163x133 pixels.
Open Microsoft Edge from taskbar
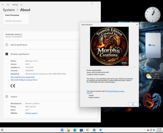point(75,130)
